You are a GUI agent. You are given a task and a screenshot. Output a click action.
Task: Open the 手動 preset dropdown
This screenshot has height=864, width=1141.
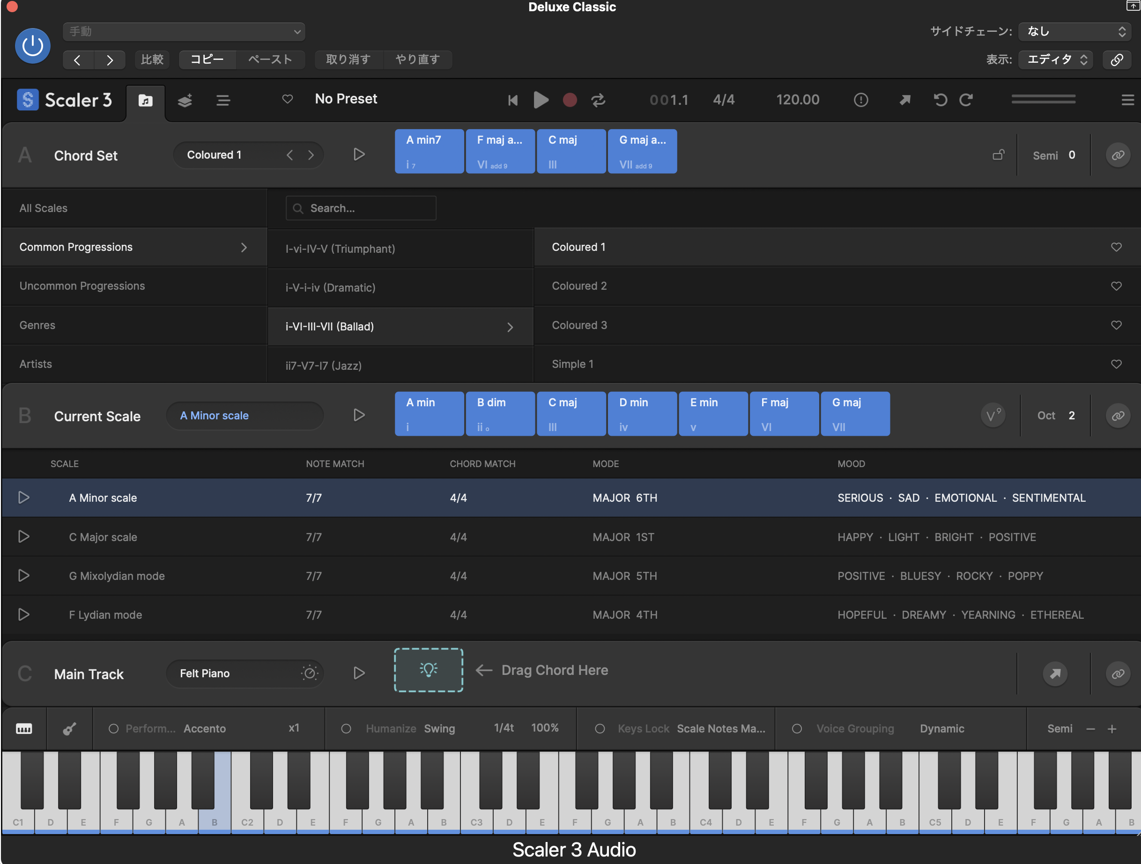tap(184, 31)
